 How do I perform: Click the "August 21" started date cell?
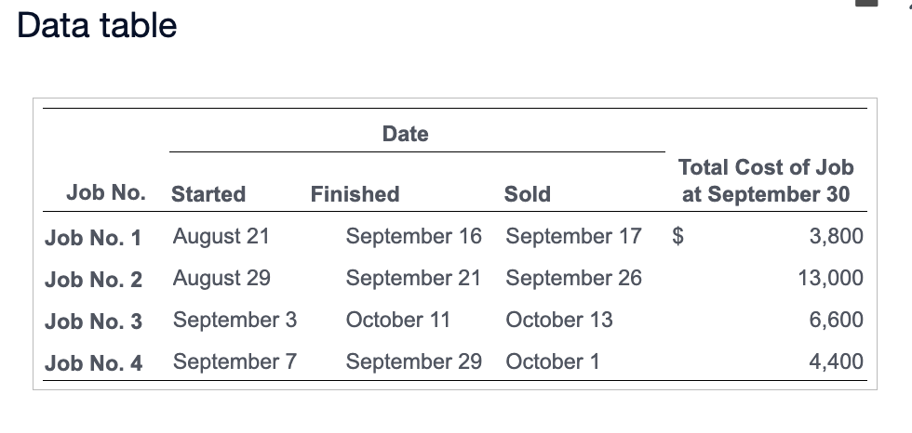(221, 236)
